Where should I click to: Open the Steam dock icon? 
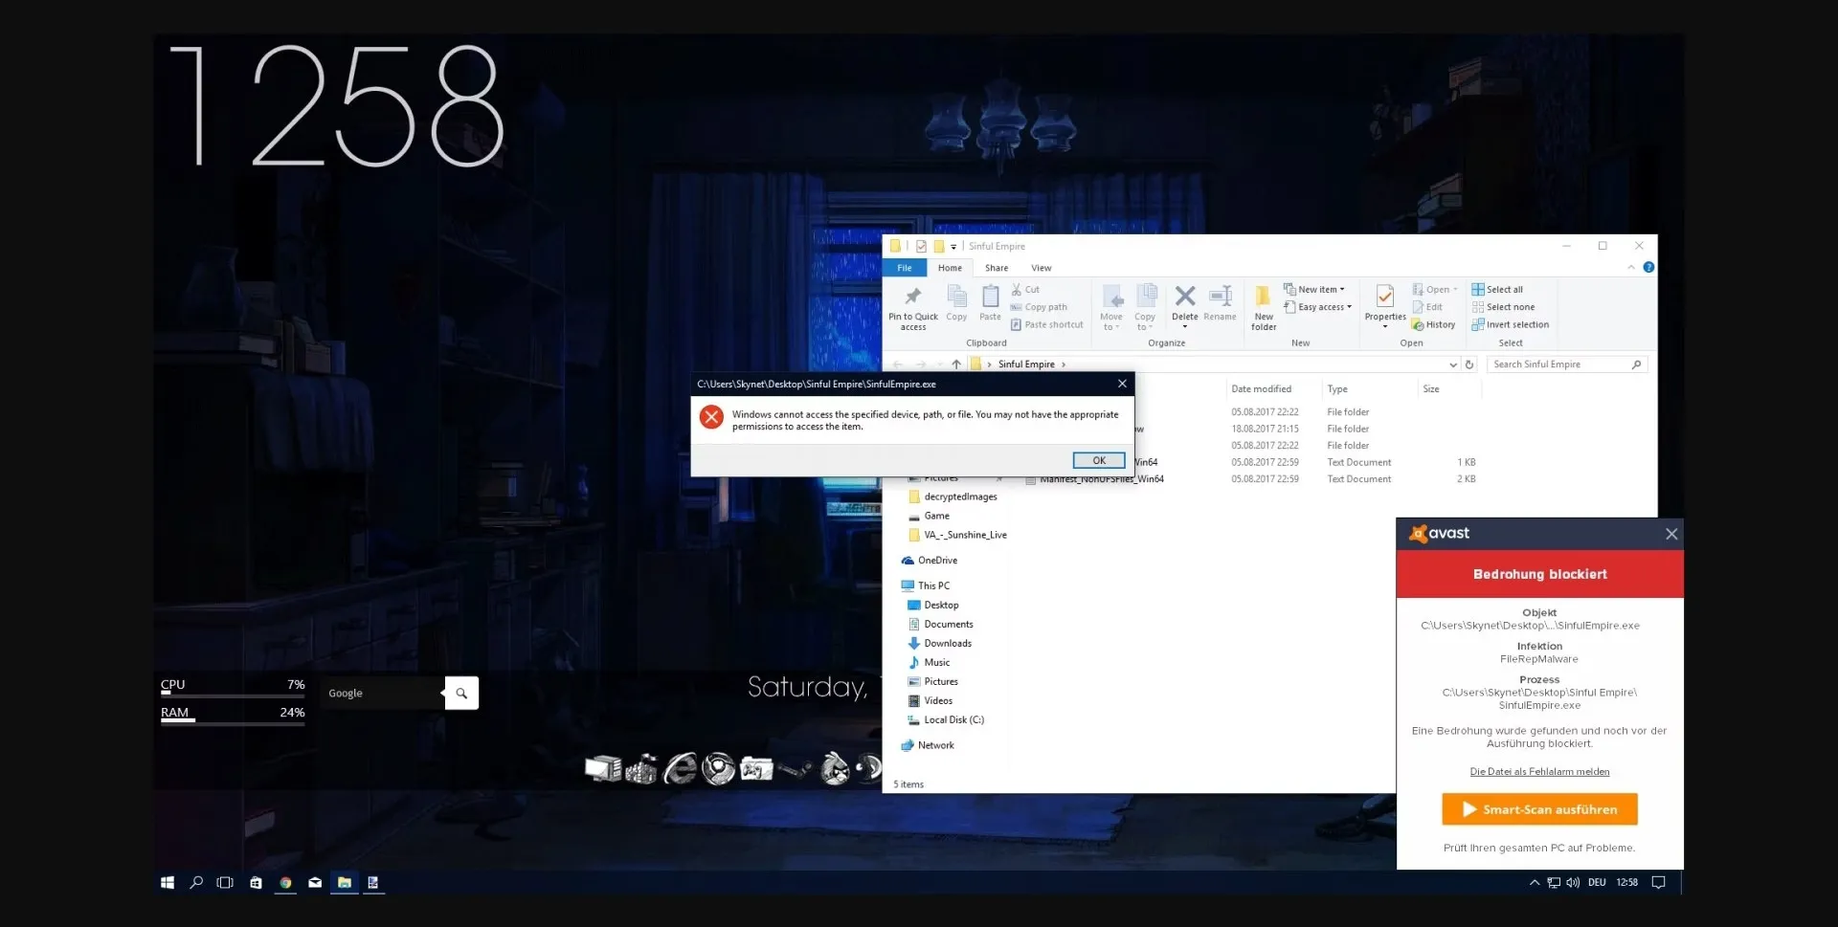795,768
